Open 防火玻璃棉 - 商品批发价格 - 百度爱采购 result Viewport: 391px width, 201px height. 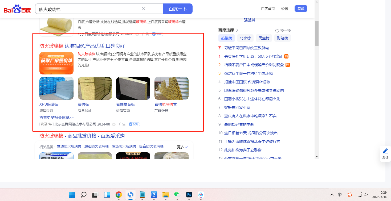[82, 136]
